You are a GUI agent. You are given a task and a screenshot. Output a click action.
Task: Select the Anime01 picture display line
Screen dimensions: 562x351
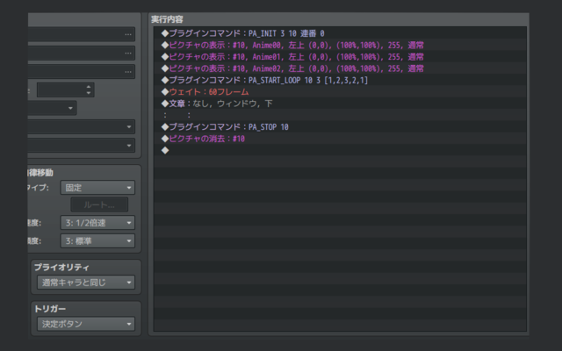[340, 57]
